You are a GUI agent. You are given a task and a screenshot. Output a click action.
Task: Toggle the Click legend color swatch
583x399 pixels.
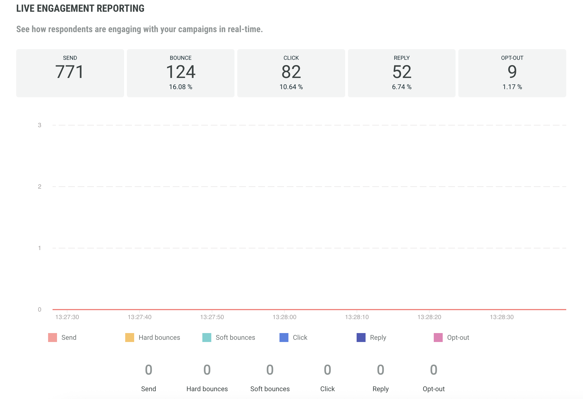point(284,338)
